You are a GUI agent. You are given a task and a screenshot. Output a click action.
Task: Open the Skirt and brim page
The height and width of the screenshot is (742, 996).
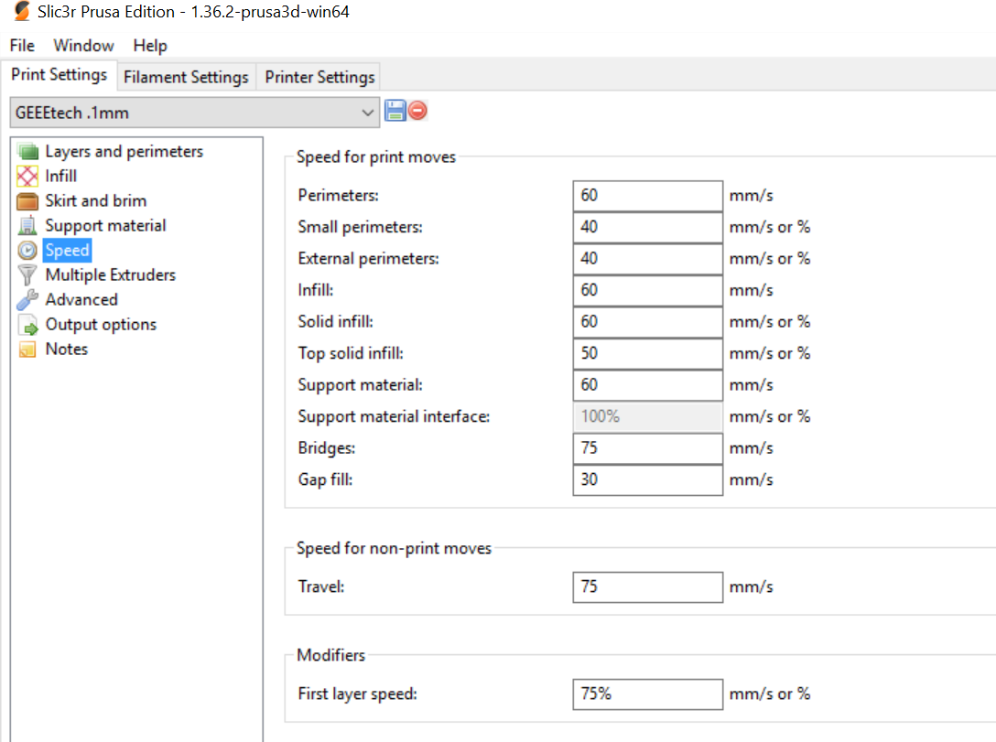point(95,201)
